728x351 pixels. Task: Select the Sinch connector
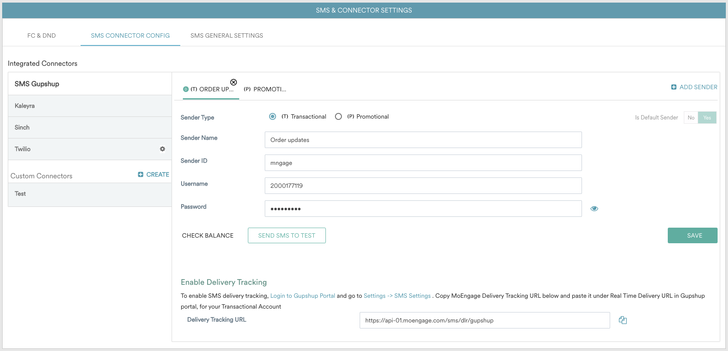coord(90,128)
